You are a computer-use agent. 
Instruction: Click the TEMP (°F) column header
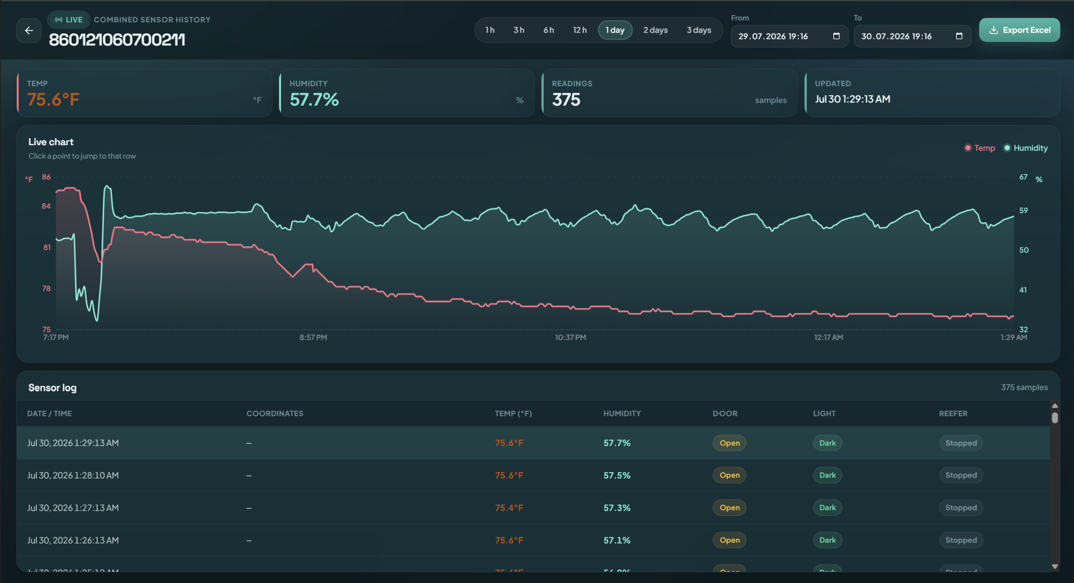tap(513, 413)
